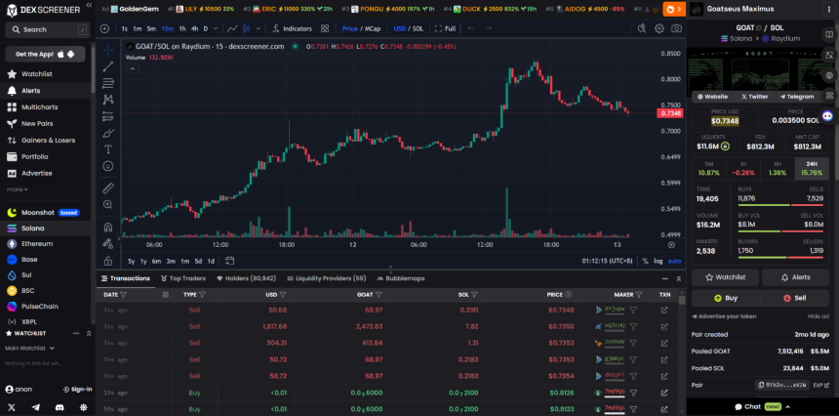
Task: Open the chart layout grid icon
Action: click(x=325, y=29)
